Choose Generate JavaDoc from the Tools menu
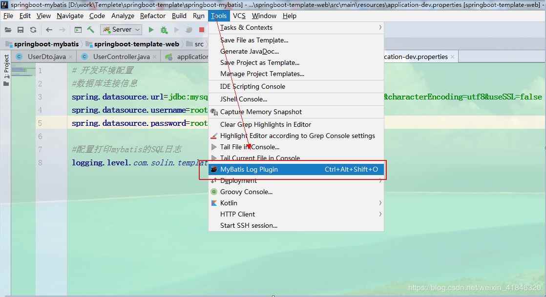The image size is (546, 297). [x=249, y=51]
